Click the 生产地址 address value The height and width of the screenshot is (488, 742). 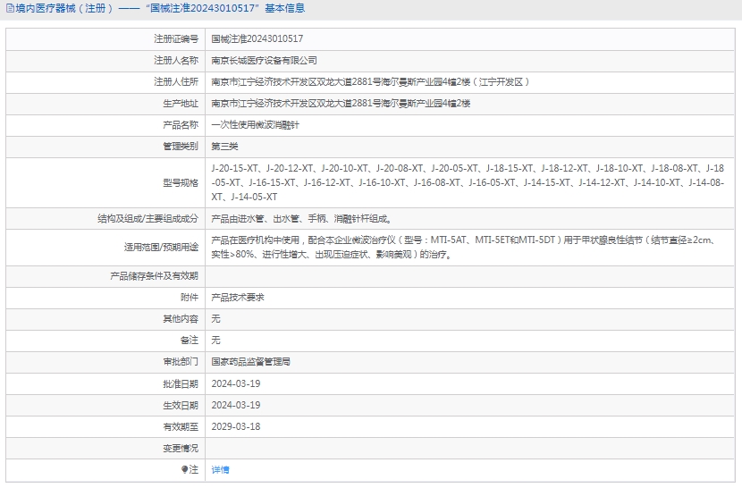pyautogui.click(x=340, y=104)
